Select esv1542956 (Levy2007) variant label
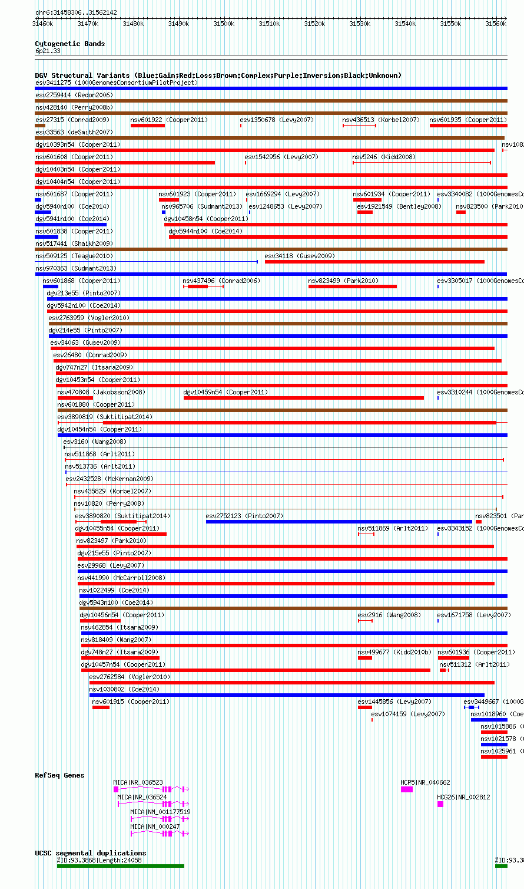The image size is (524, 889). coord(281,157)
